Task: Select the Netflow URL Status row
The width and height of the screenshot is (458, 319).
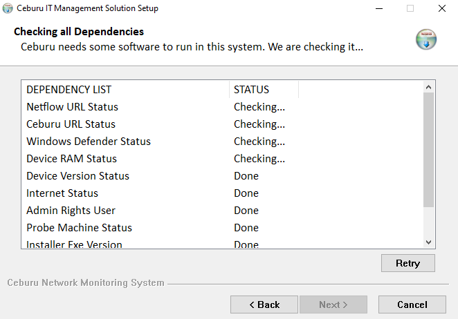Action: click(222, 107)
